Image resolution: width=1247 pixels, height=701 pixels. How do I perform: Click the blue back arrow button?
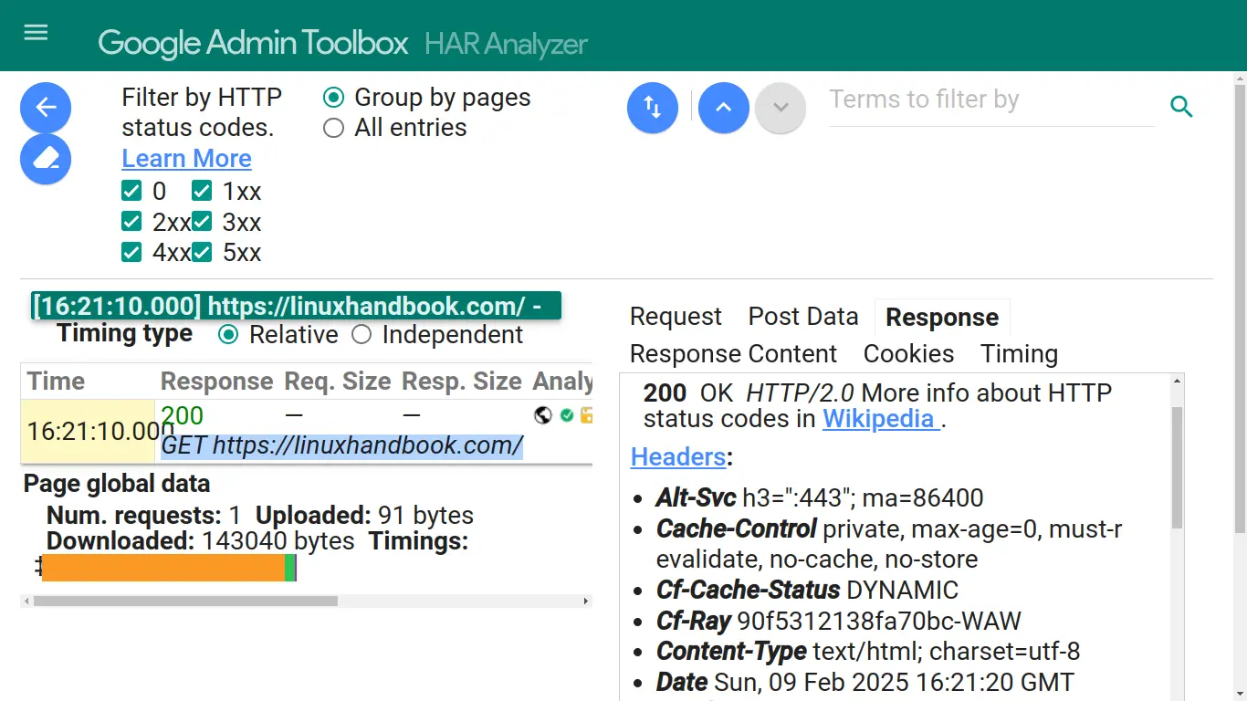click(x=46, y=108)
